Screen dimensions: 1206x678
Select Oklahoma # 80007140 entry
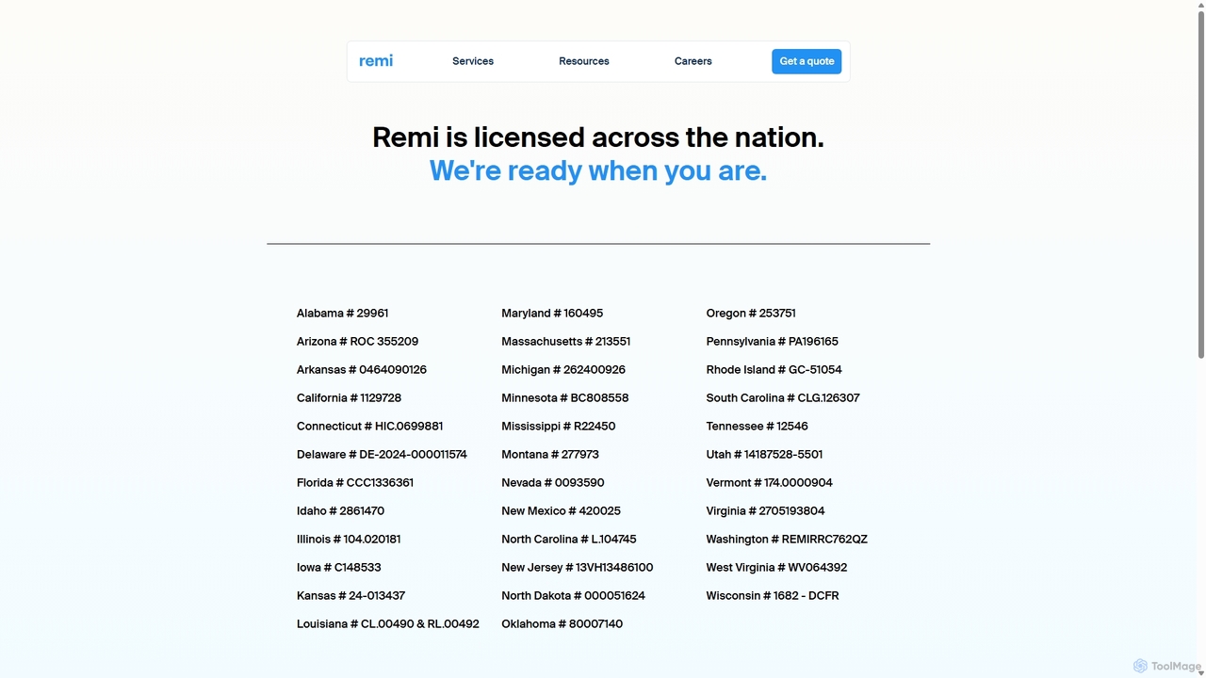pos(562,624)
